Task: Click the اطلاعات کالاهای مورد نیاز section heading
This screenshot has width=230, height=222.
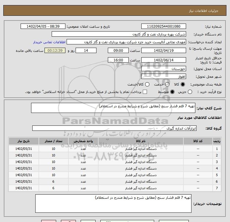Action: tap(199, 118)
